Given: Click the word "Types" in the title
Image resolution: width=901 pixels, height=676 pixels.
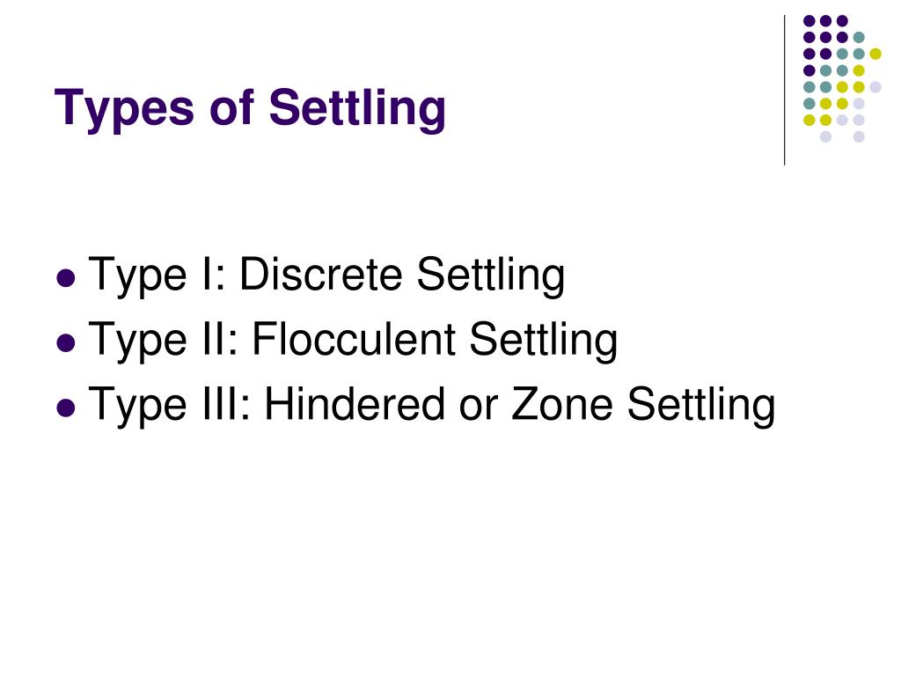Looking at the screenshot, I should pyautogui.click(x=124, y=109).
